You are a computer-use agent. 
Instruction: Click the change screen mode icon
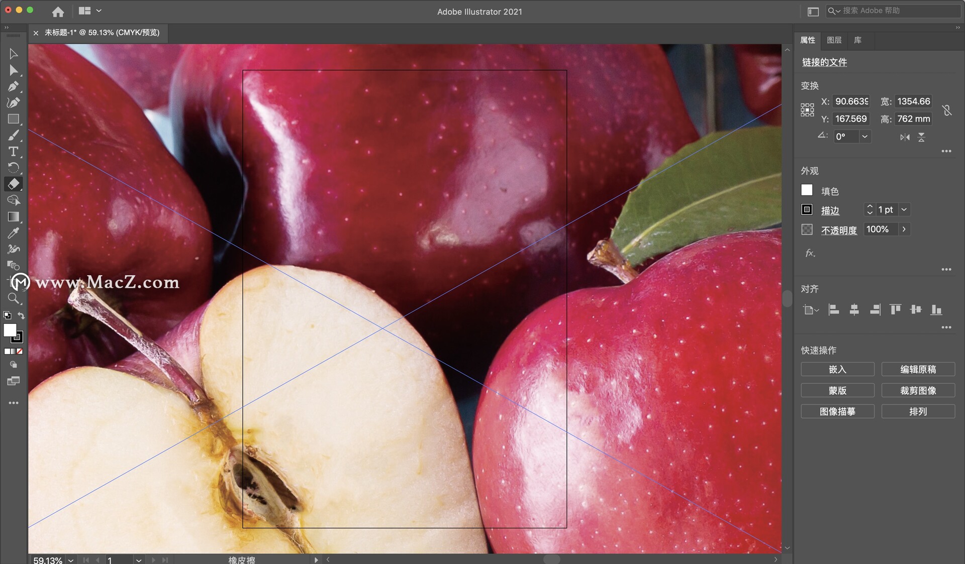[x=14, y=381]
